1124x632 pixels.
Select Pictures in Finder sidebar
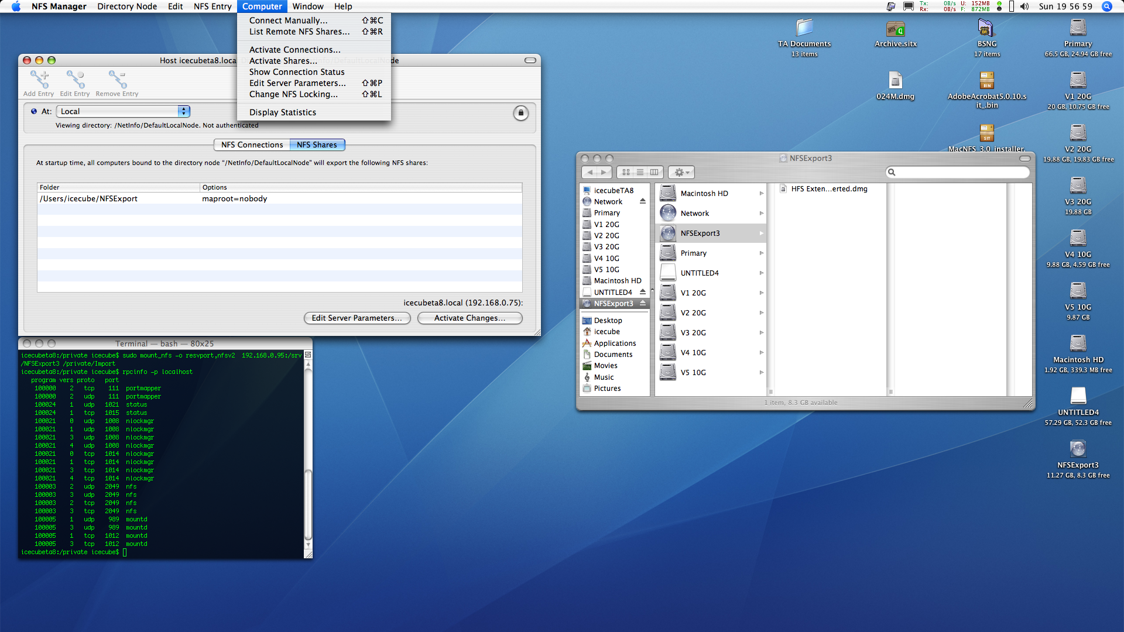click(614, 388)
